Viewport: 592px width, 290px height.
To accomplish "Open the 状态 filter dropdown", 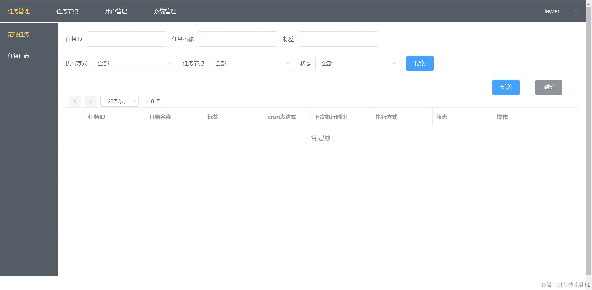I will point(358,63).
